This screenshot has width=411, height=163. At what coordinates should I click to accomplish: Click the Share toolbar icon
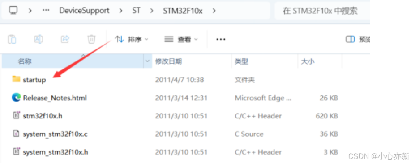pyautogui.click(x=65, y=39)
